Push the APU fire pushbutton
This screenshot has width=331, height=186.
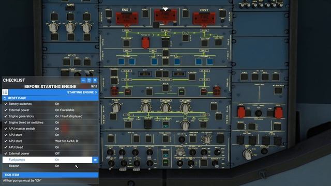(165, 16)
